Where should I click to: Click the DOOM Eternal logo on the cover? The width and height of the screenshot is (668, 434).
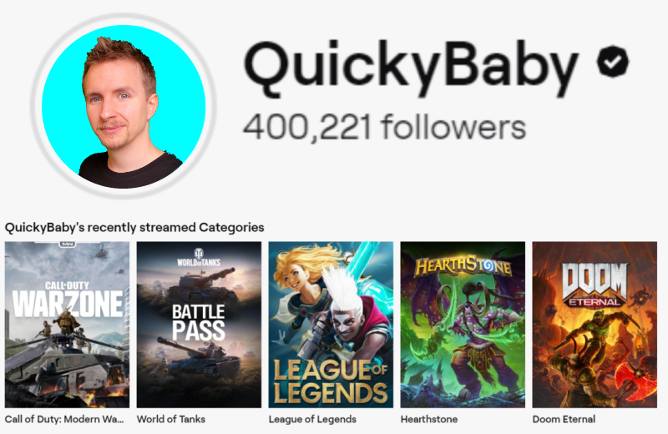point(595,285)
